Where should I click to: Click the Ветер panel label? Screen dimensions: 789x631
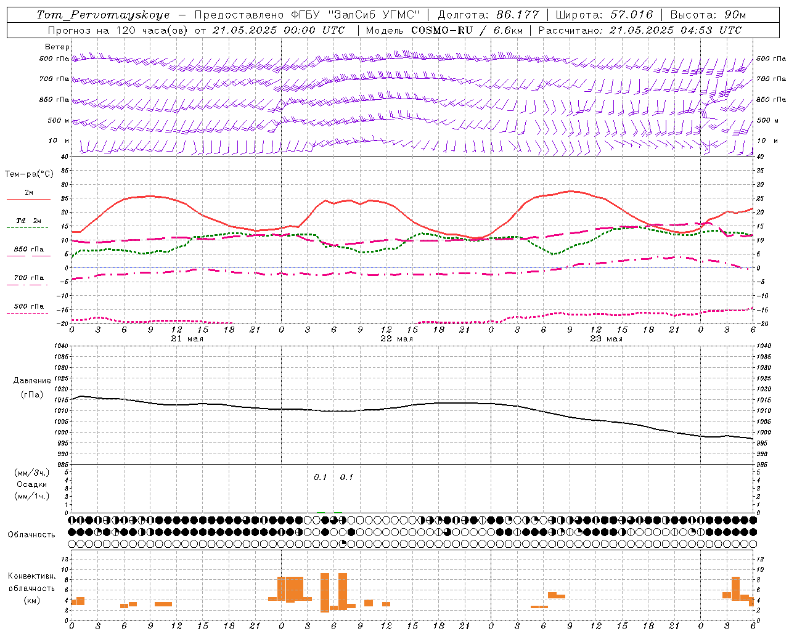pyautogui.click(x=57, y=47)
